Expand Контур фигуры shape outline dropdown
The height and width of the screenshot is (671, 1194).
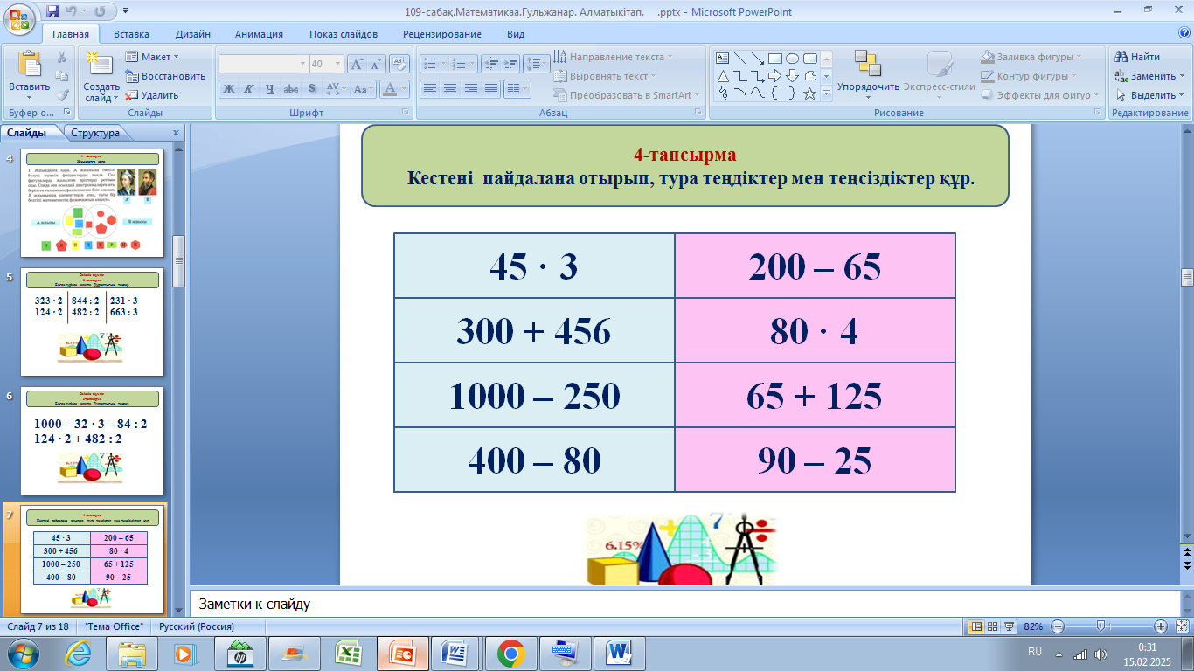point(1030,76)
